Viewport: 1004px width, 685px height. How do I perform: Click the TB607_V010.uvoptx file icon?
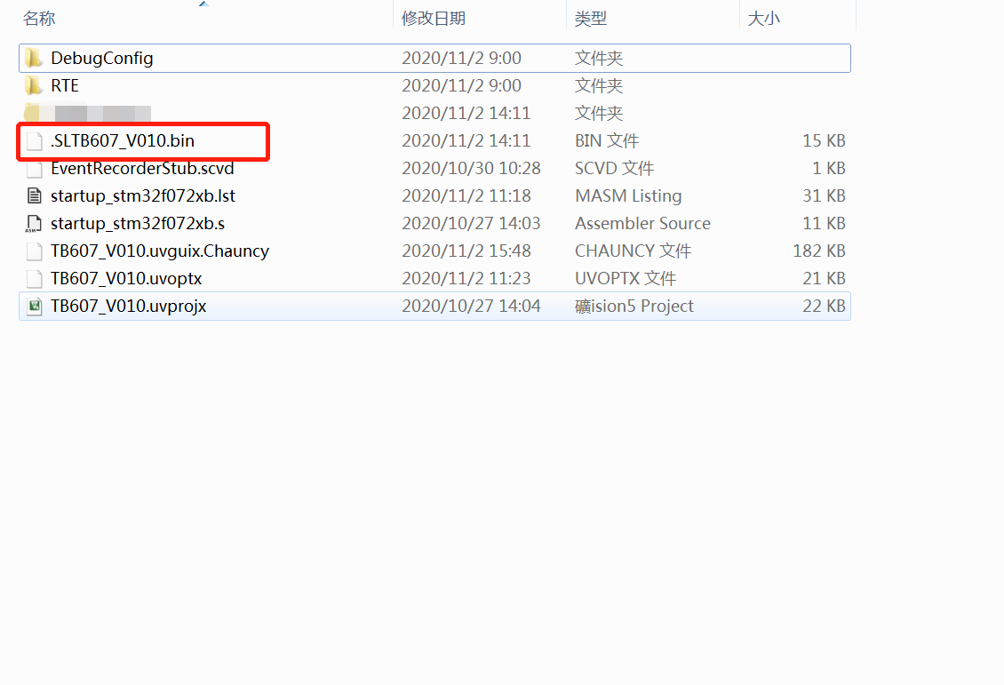(34, 278)
